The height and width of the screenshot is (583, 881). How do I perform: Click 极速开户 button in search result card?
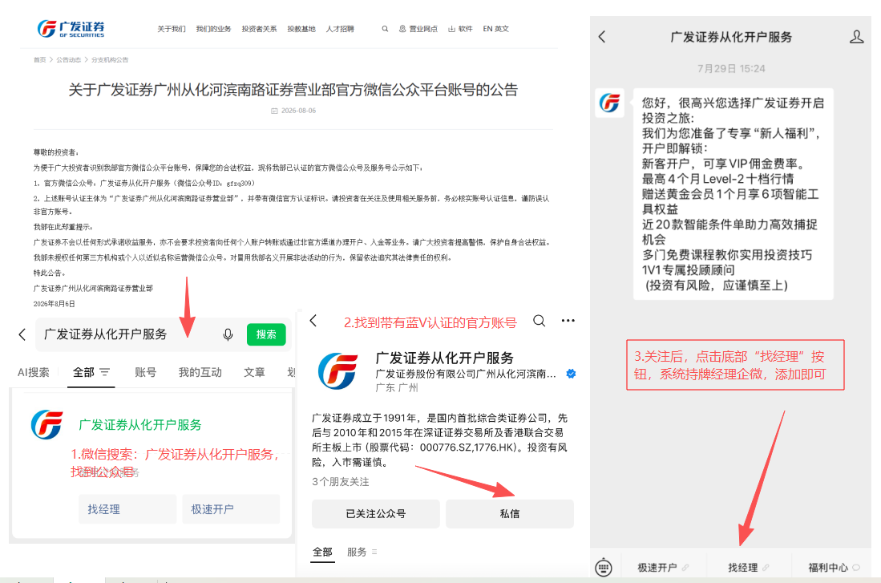pyautogui.click(x=230, y=509)
